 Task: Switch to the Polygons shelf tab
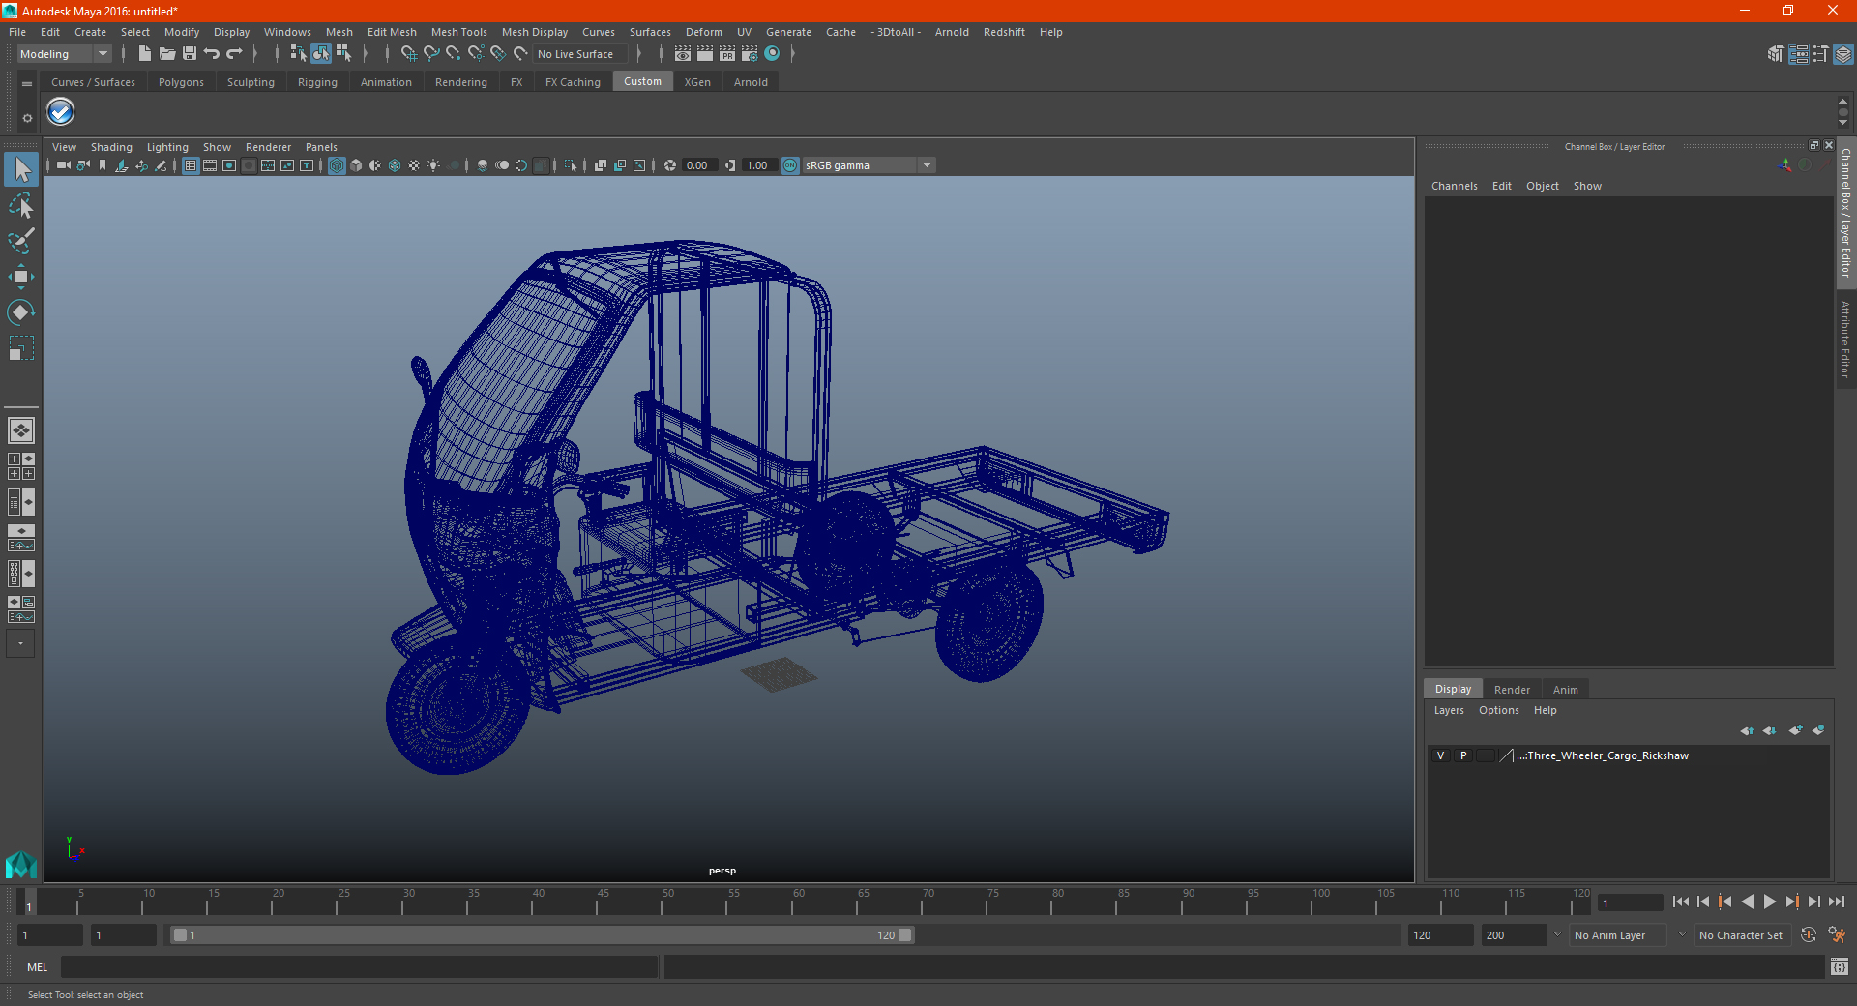tap(181, 82)
